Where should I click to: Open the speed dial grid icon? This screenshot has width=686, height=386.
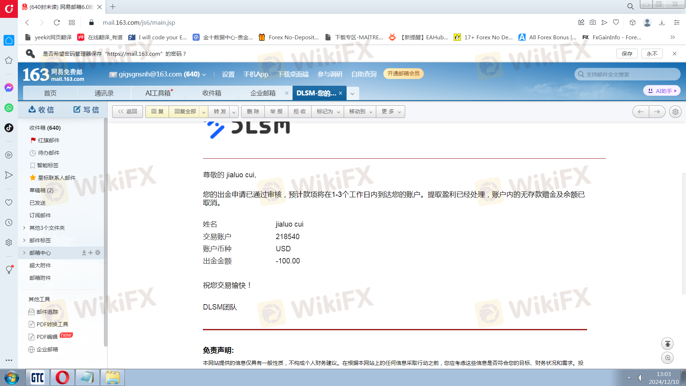tap(72, 23)
